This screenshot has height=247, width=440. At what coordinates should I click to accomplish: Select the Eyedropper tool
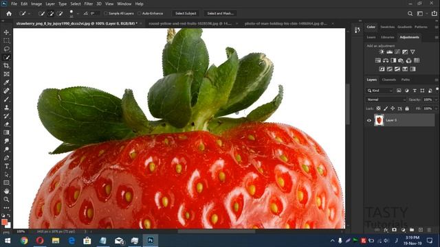point(6,82)
